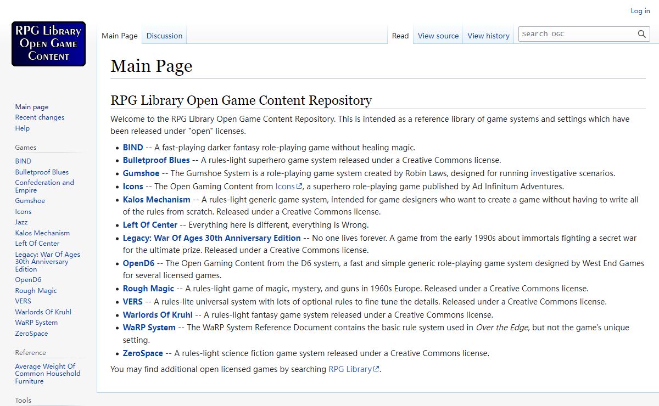The width and height of the screenshot is (659, 406).
Task: Click the "Games" sidebar section heading
Action: tap(26, 148)
